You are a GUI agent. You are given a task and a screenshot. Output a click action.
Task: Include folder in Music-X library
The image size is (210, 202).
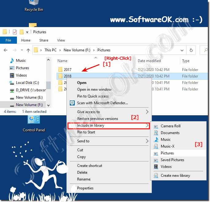(178, 146)
